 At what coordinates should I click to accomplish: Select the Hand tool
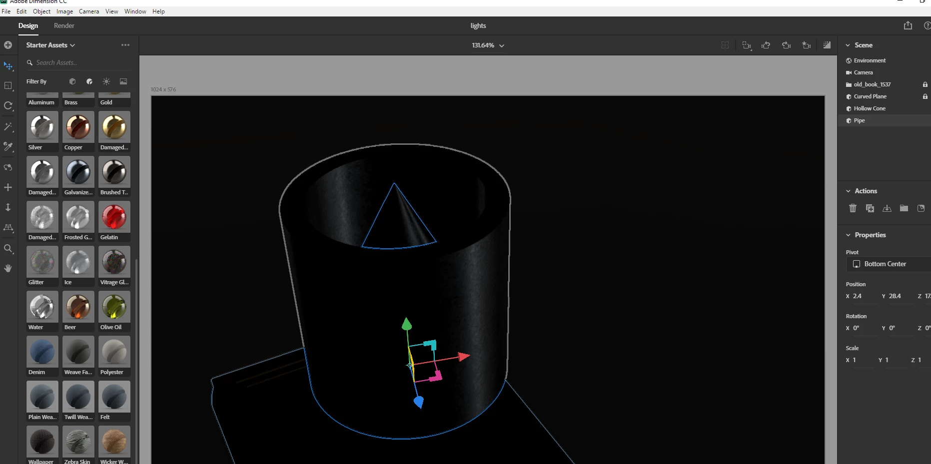tap(8, 268)
